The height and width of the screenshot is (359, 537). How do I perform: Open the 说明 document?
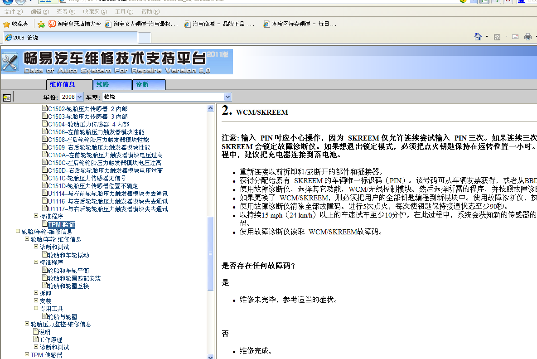click(x=42, y=332)
